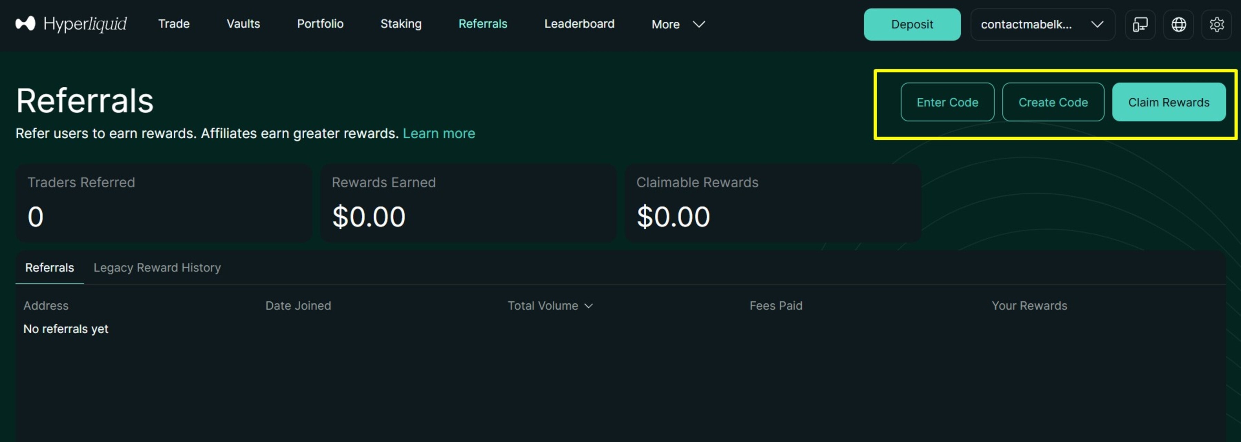Open the device/PWA install icon
This screenshot has height=442, width=1241.
pyautogui.click(x=1140, y=24)
